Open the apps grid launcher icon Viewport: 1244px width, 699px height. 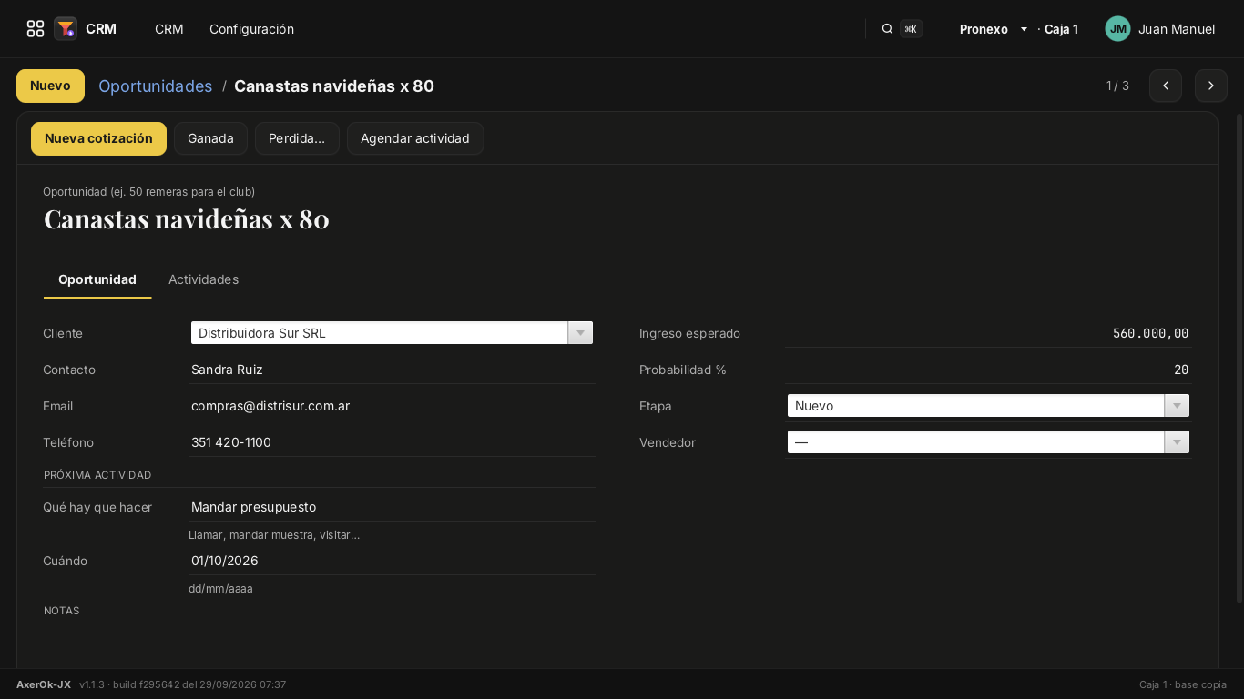tap(36, 29)
